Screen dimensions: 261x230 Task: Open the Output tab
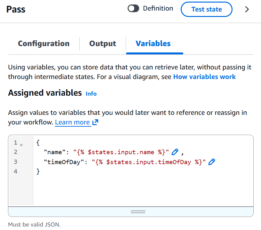click(x=103, y=44)
